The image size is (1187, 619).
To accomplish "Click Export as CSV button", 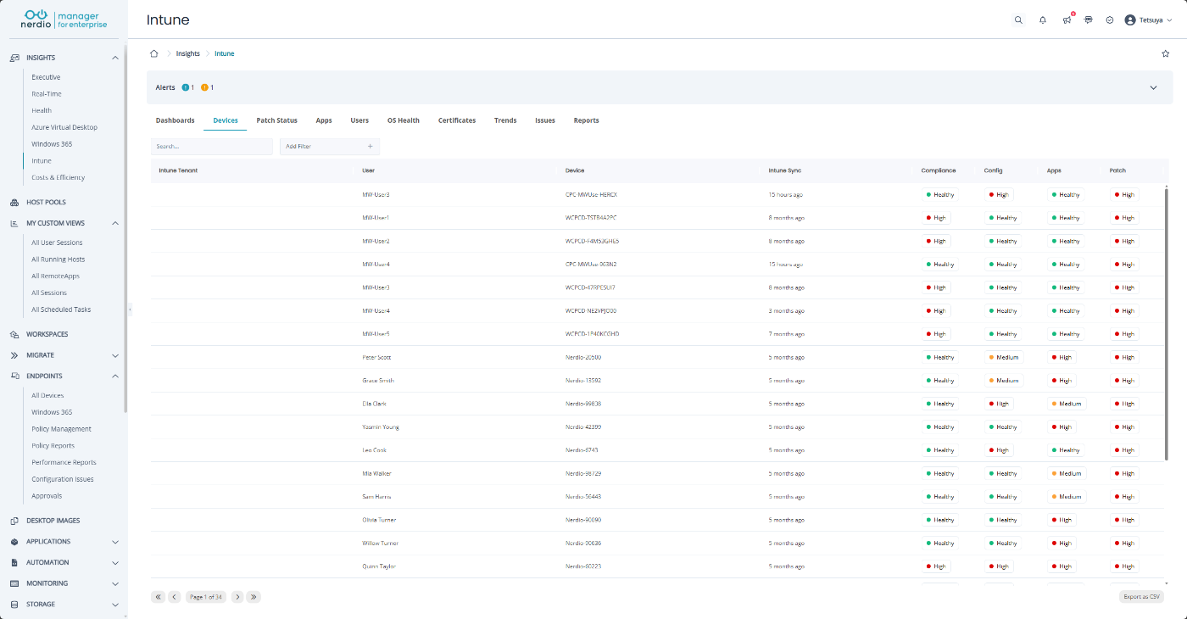I will [1141, 597].
